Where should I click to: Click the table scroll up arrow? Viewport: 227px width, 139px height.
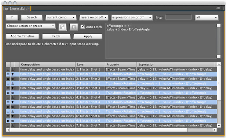(x=219, y=64)
